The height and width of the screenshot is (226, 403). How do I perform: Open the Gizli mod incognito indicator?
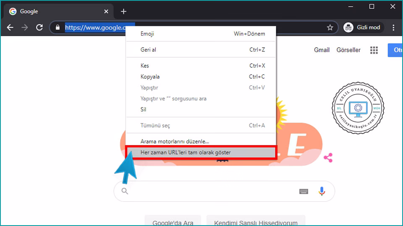(363, 28)
